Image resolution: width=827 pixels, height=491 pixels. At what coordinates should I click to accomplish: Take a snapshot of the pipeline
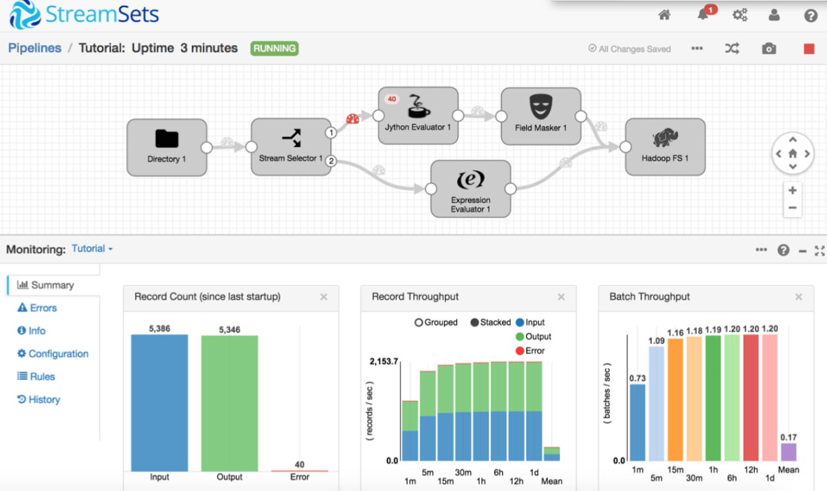point(768,48)
